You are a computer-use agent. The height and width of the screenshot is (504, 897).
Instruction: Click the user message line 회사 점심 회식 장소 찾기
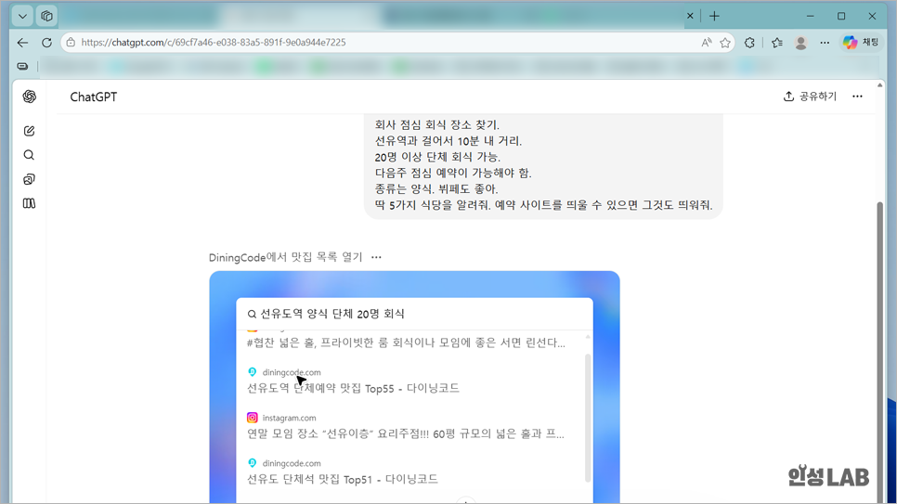(437, 124)
